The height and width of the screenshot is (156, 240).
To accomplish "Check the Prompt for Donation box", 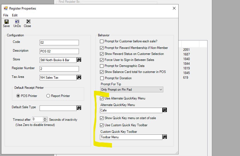I will 102,78.
